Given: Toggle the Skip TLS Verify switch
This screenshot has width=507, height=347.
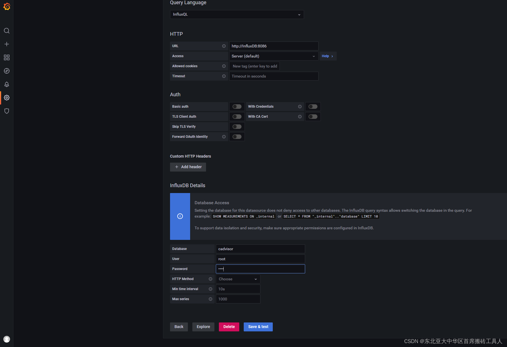Looking at the screenshot, I should click(x=237, y=127).
